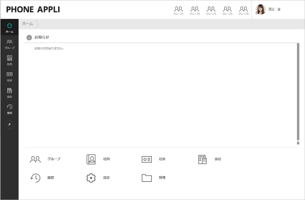Click the PHONE APPLI logo
Viewport: 305px width, 200px height.
coord(33,9)
